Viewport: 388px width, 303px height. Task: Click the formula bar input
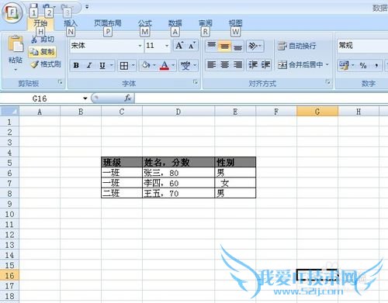(x=262, y=98)
